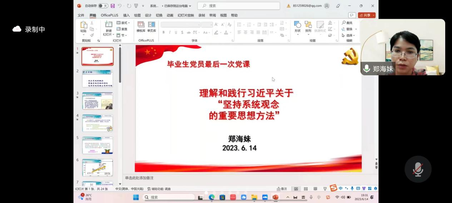Open the 选择 select dropdown
Image resolution: width=452 pixels, height=203 pixels.
(348, 35)
